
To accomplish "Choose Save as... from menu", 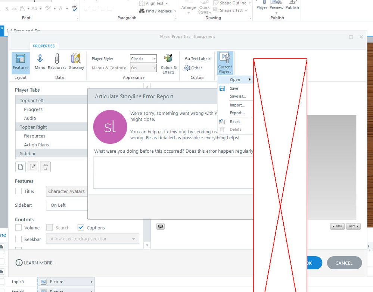I will pos(238,96).
